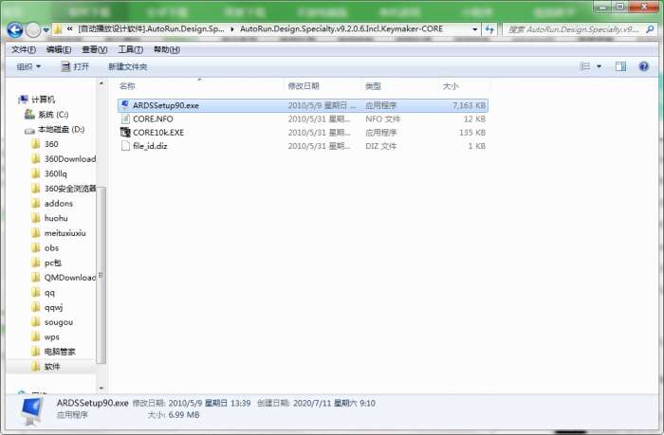Select the 软件 folder in tree
Image resolution: width=664 pixels, height=435 pixels.
click(52, 367)
